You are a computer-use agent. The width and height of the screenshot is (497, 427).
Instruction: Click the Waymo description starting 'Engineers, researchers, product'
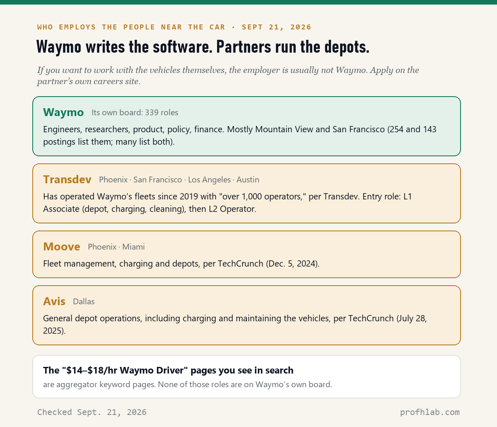pyautogui.click(x=240, y=136)
